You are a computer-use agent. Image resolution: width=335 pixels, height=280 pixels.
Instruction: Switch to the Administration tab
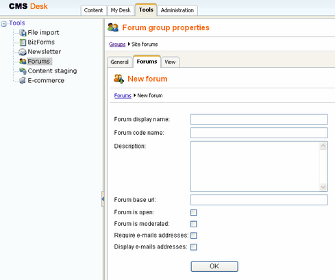tap(177, 10)
